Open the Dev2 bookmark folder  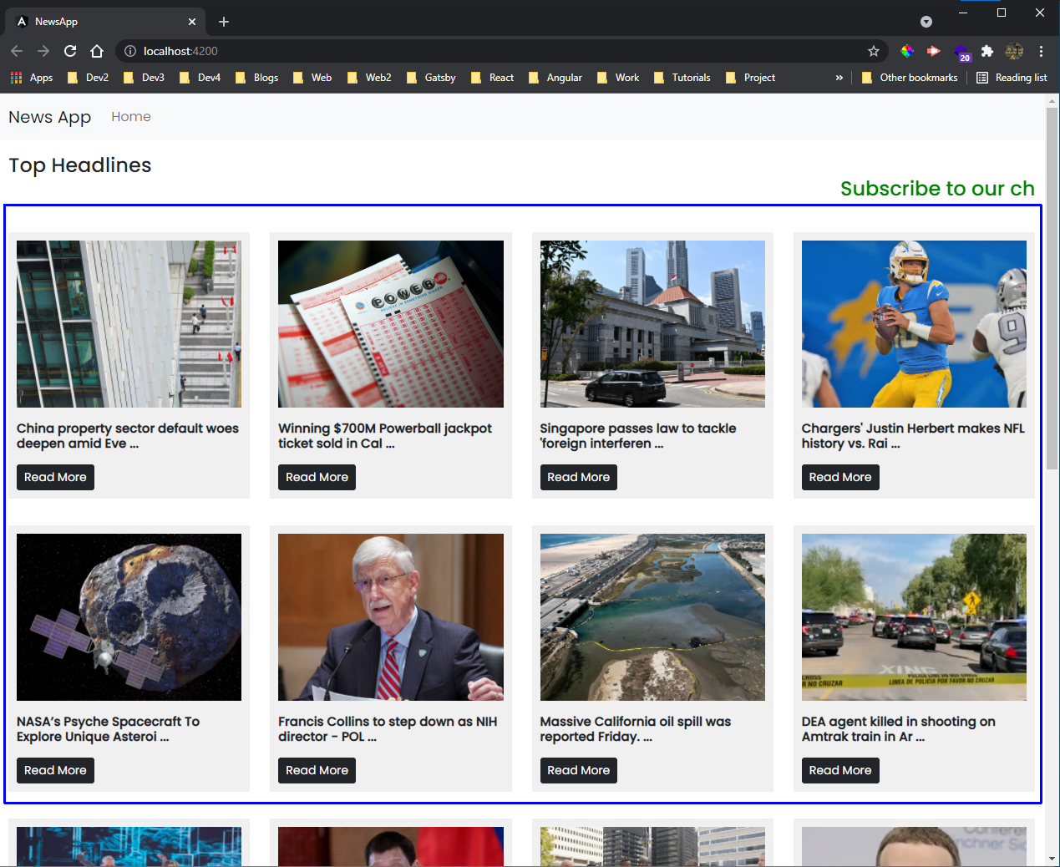point(89,78)
